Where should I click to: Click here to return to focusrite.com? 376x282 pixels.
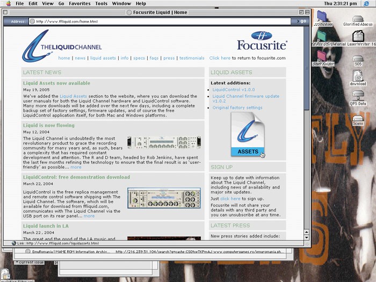[x=220, y=58]
